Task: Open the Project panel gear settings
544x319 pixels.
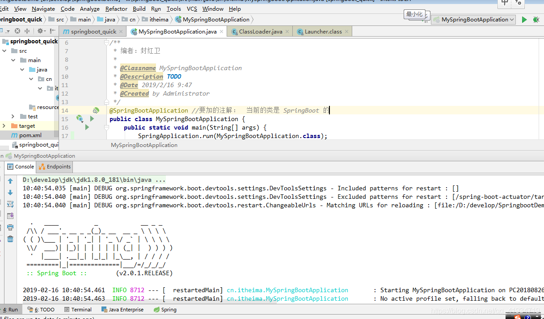Action: (x=41, y=31)
